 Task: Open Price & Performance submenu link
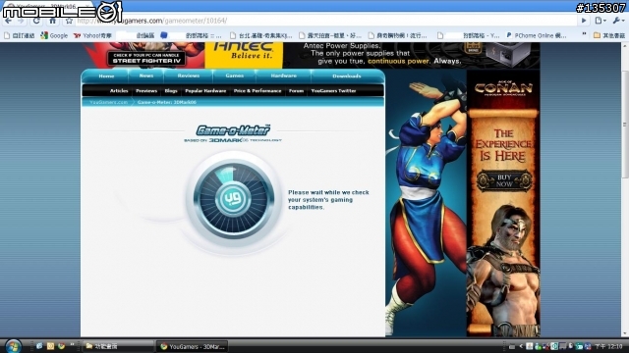coord(257,91)
